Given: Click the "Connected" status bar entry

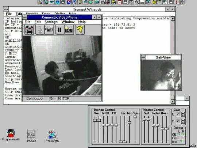Looking at the screenshot, I should pyautogui.click(x=38, y=99).
